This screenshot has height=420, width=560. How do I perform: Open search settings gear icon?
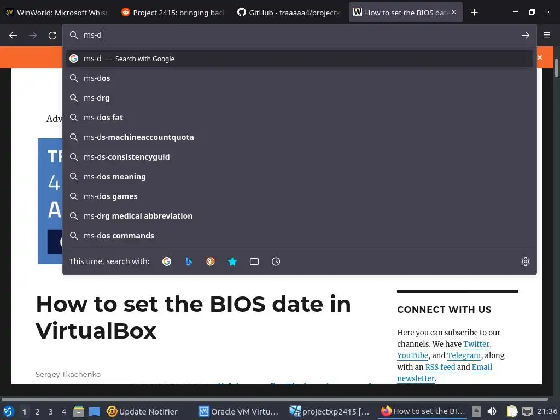(x=526, y=261)
